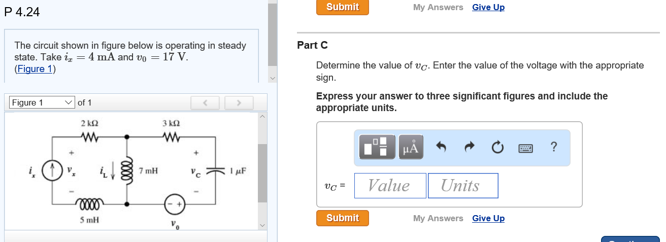Open My Answers below the answer box
Image resolution: width=666 pixels, height=242 pixels.
[x=438, y=218]
